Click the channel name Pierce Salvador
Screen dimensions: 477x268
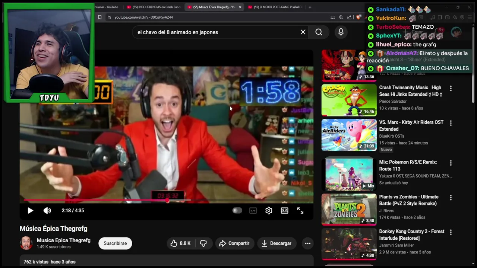pyautogui.click(x=393, y=101)
